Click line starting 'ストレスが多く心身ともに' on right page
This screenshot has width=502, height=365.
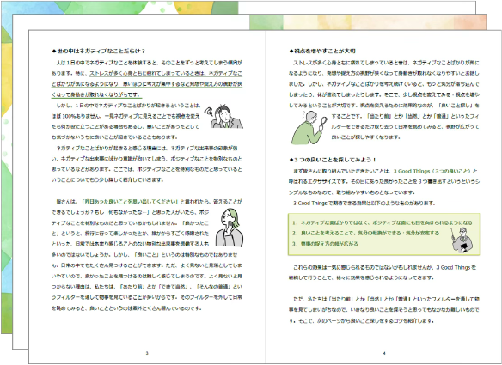pyautogui.click(x=386, y=63)
